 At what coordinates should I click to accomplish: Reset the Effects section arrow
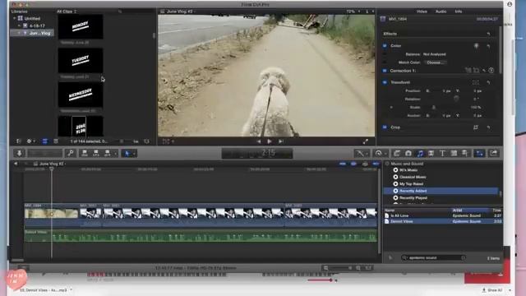(488, 34)
